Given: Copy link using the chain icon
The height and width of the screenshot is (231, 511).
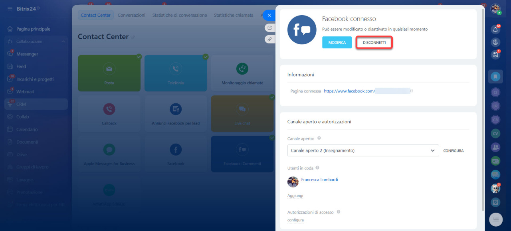Looking at the screenshot, I should point(269,39).
